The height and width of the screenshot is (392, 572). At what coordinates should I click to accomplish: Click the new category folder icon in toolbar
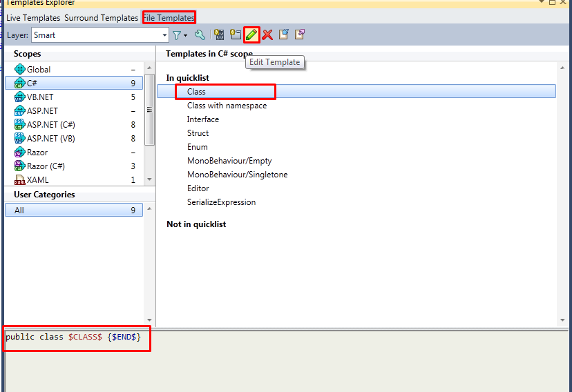[236, 35]
